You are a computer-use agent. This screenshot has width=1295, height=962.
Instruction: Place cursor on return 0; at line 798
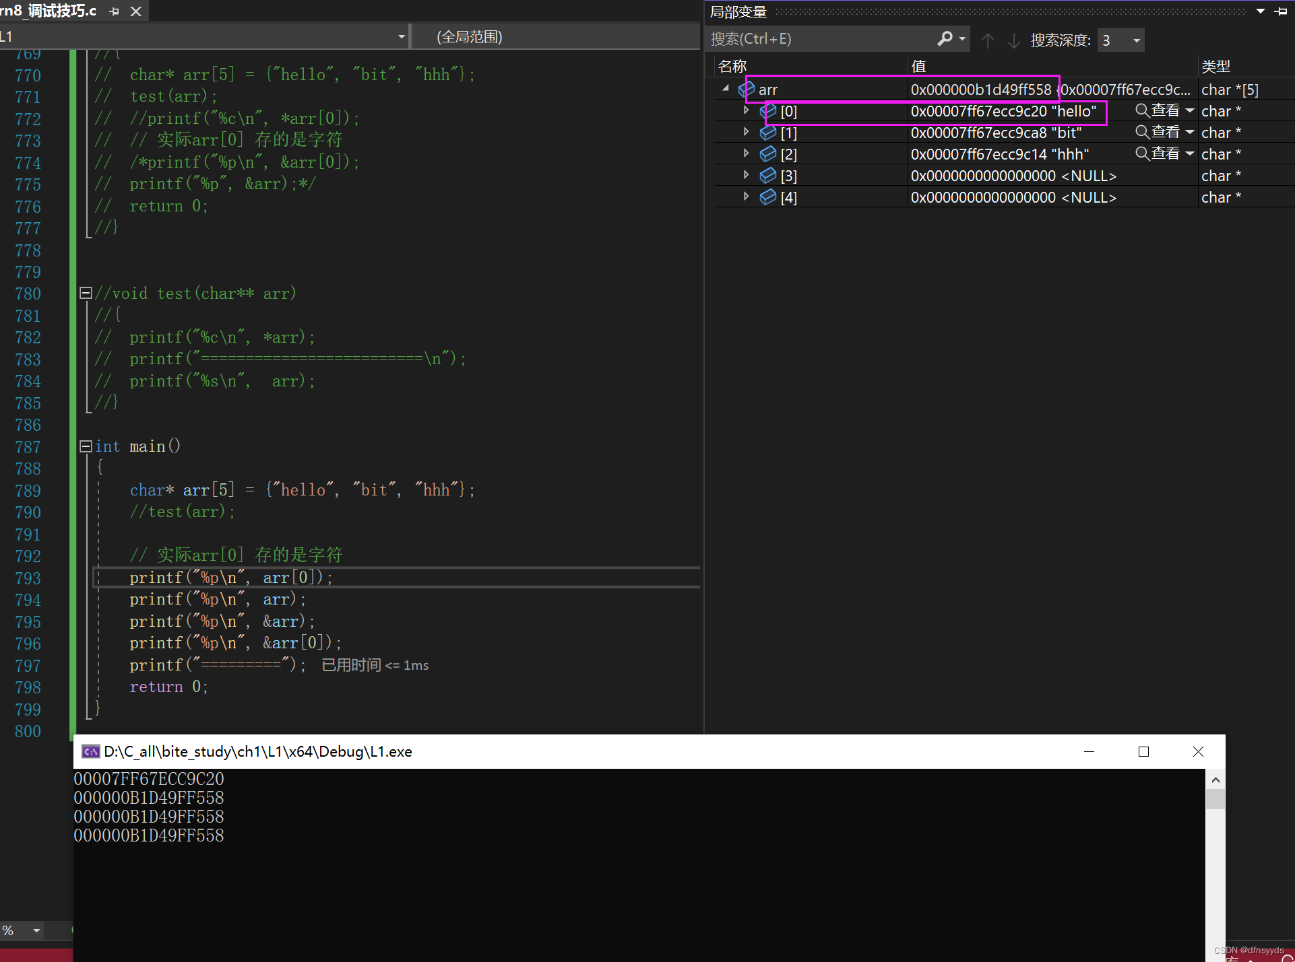168,687
